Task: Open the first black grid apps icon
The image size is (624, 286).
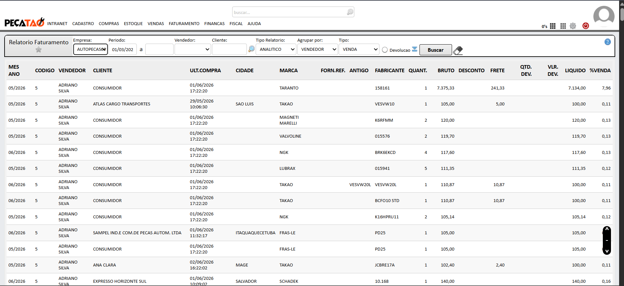Action: pyautogui.click(x=553, y=26)
